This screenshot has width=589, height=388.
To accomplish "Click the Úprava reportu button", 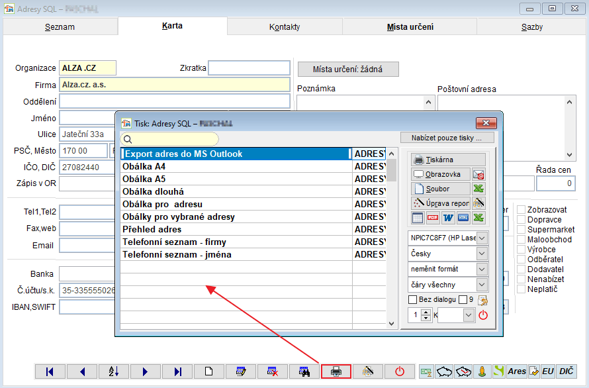I will (x=441, y=203).
